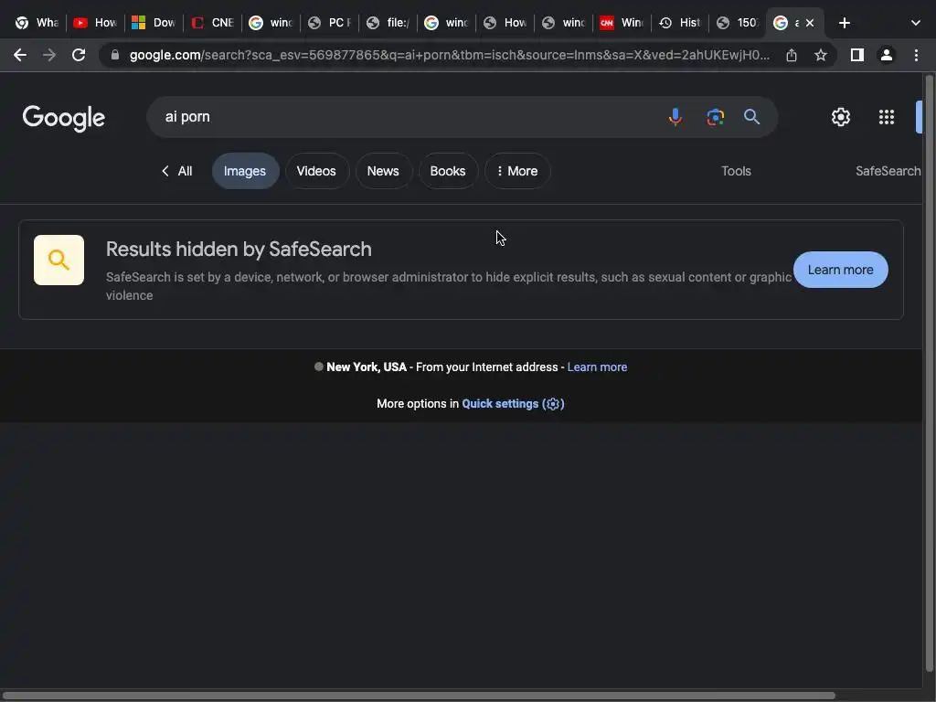This screenshot has width=936, height=702.
Task: Expand the More filters menu
Action: [x=517, y=171]
